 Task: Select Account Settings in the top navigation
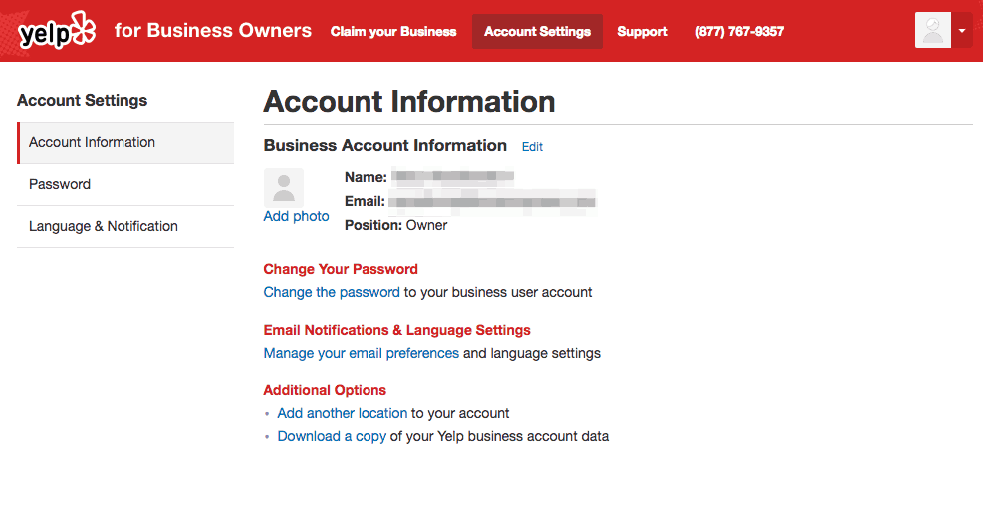[537, 32]
